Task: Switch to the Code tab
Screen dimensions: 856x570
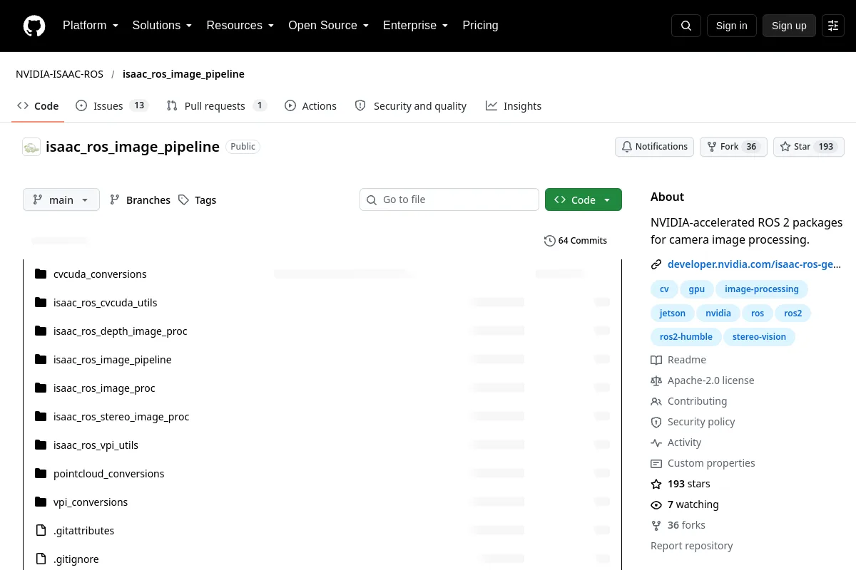Action: tap(39, 106)
